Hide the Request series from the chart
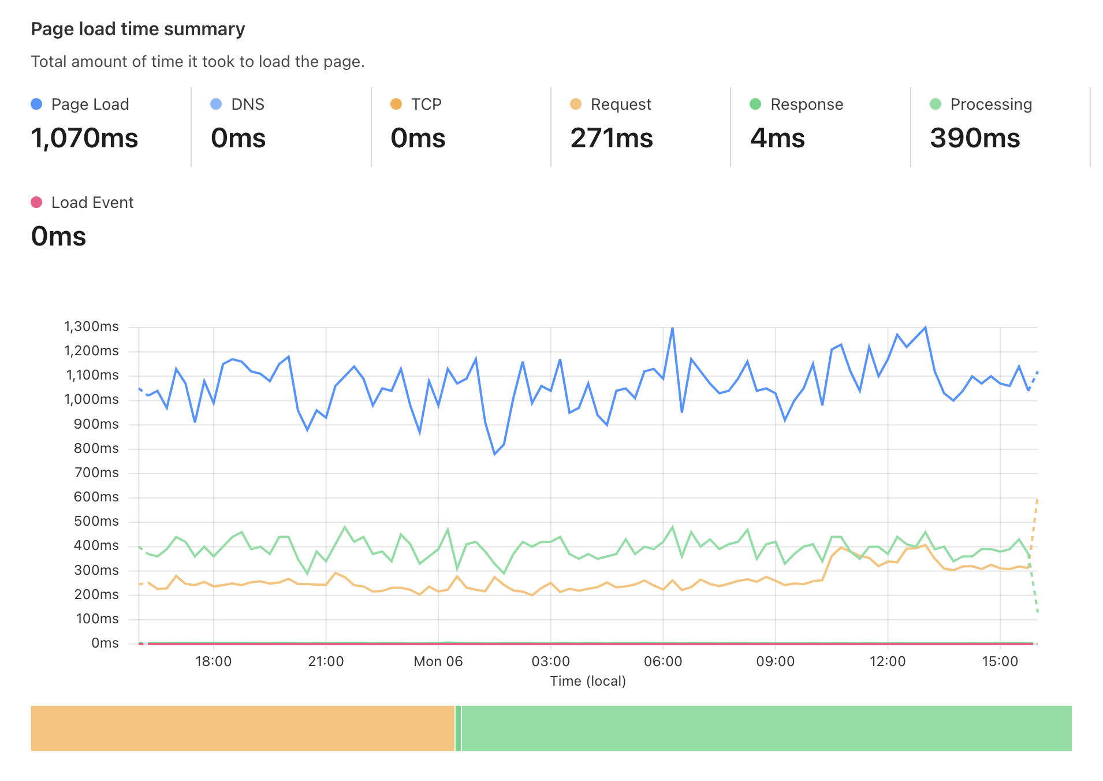 [x=620, y=104]
